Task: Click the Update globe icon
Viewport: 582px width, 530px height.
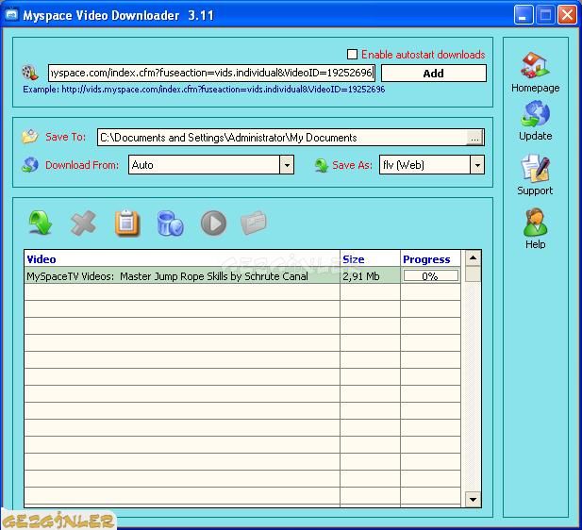Action: tap(535, 114)
